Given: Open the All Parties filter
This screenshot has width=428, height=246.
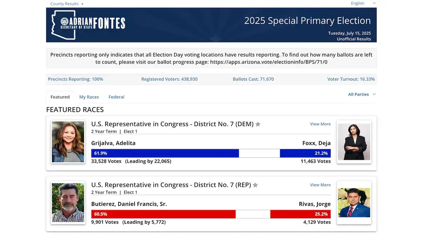Looking at the screenshot, I should point(359,94).
